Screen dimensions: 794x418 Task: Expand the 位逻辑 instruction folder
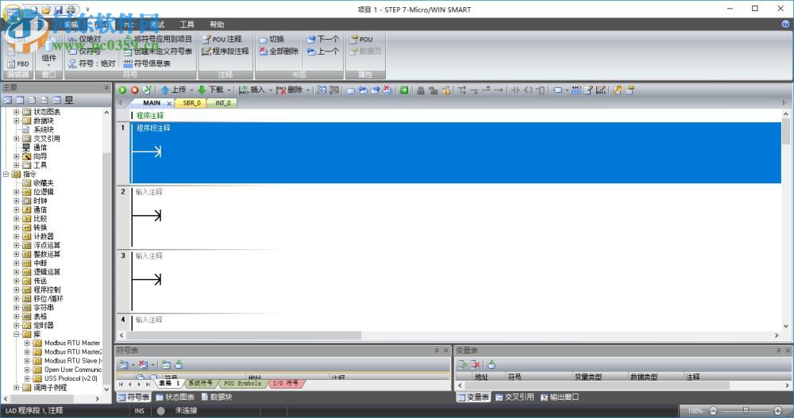point(16,192)
